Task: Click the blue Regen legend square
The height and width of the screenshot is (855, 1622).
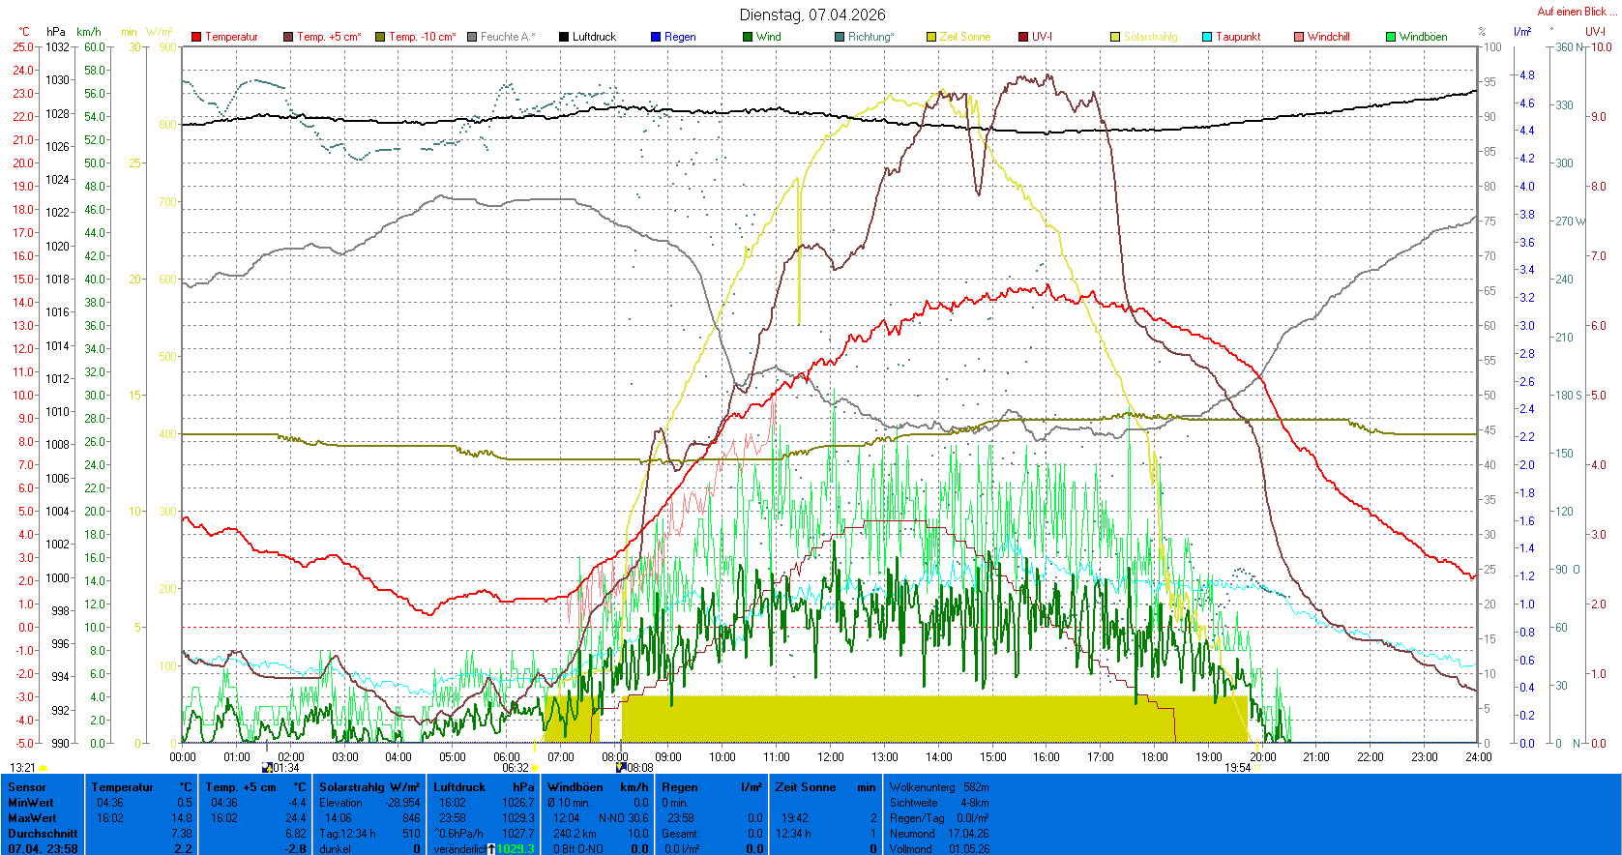Action: point(656,37)
